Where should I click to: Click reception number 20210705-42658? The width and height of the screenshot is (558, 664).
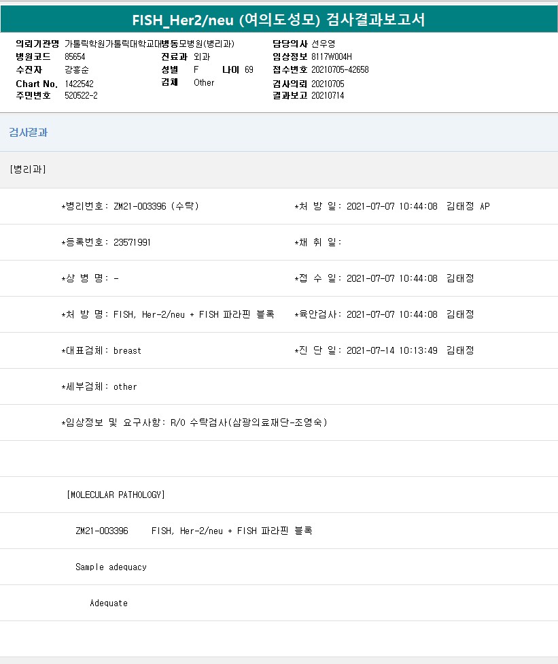point(340,69)
